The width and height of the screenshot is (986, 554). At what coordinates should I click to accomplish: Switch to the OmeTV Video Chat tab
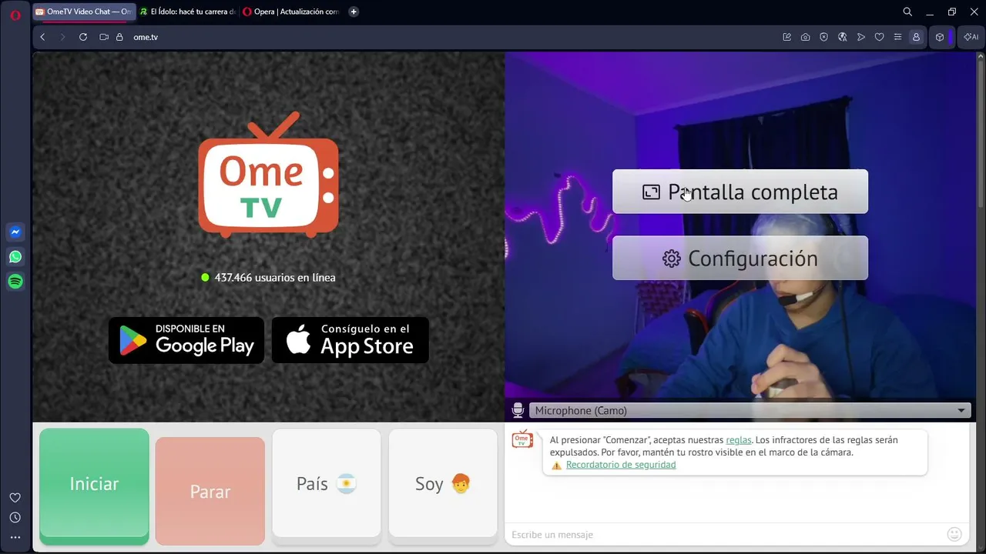pos(84,12)
